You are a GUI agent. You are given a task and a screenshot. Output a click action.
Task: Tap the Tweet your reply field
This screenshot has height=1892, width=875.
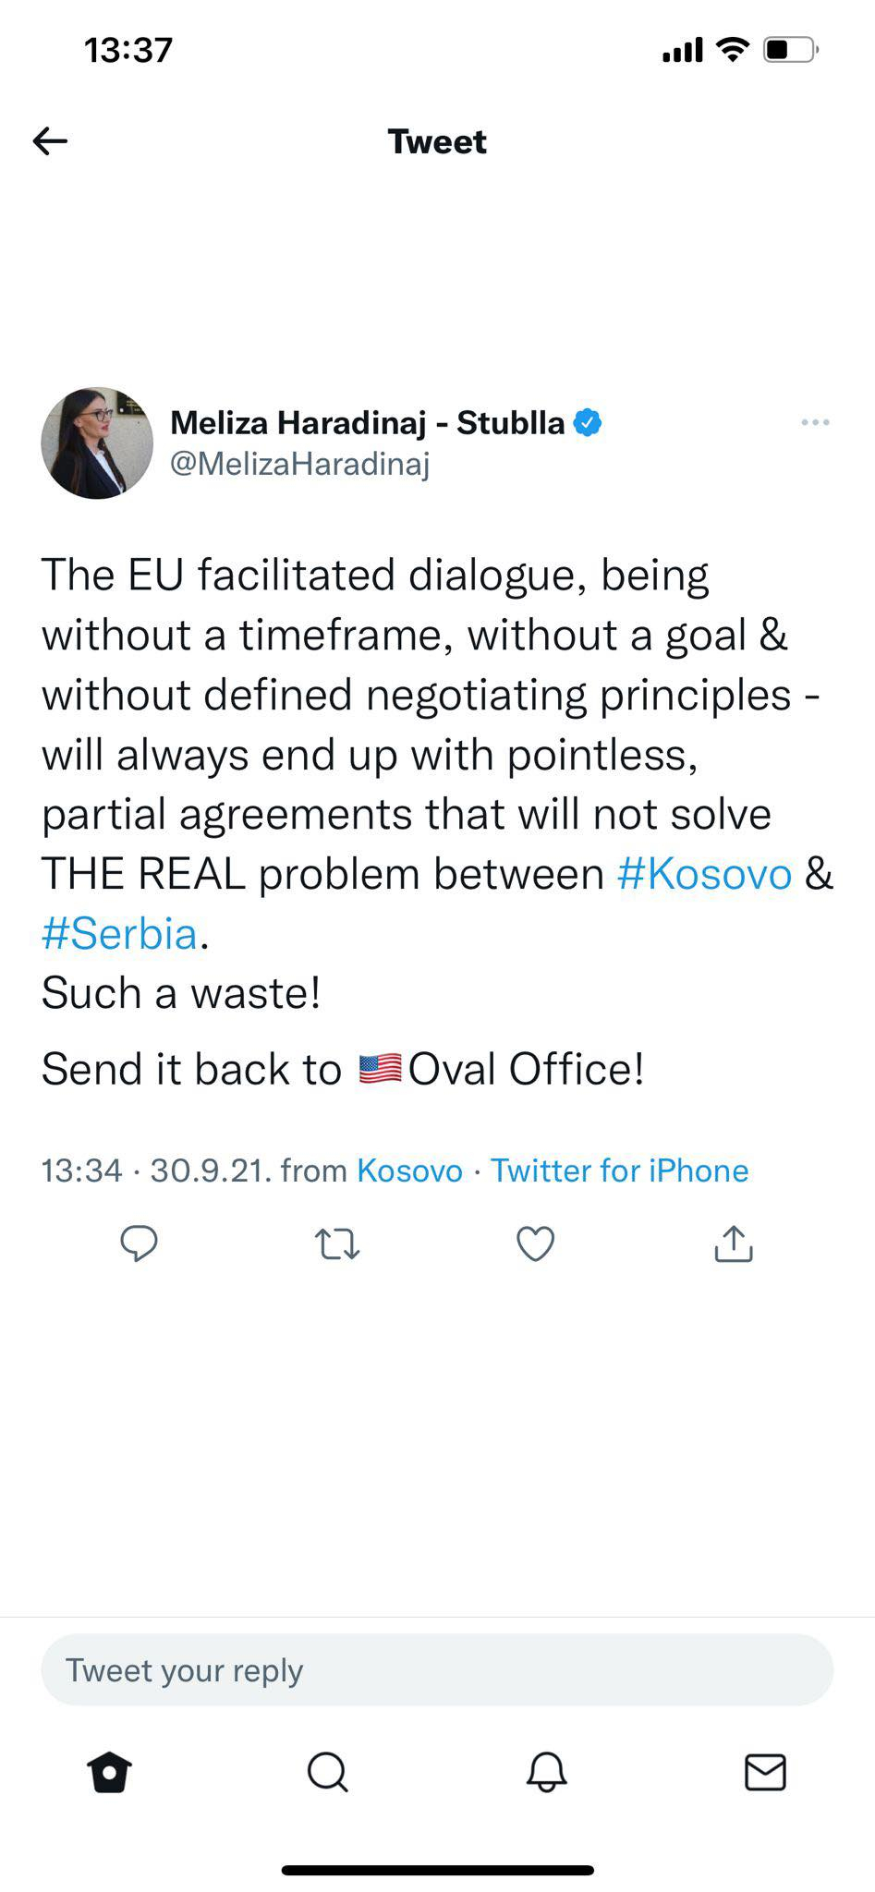click(x=437, y=1670)
